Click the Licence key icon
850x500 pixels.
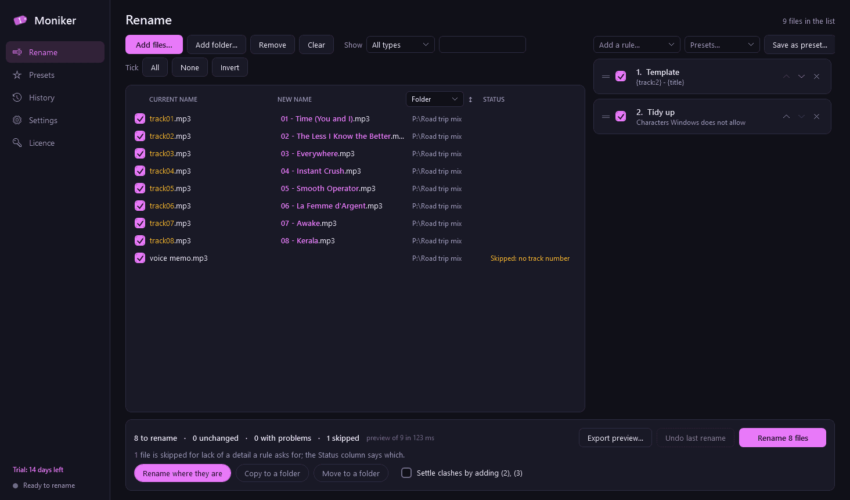17,143
